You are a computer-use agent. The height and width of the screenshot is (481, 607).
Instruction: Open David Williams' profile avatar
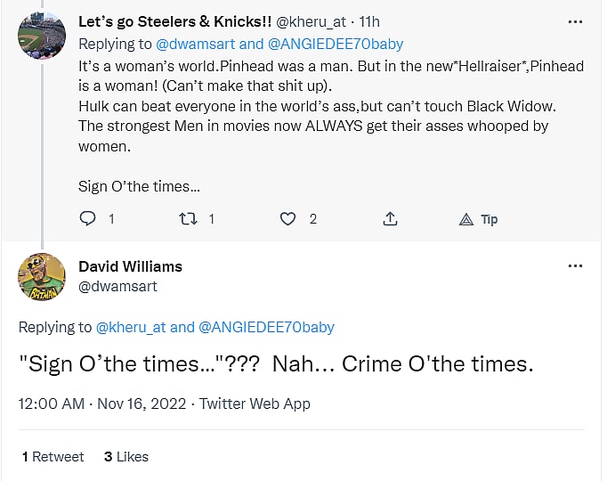pos(42,276)
